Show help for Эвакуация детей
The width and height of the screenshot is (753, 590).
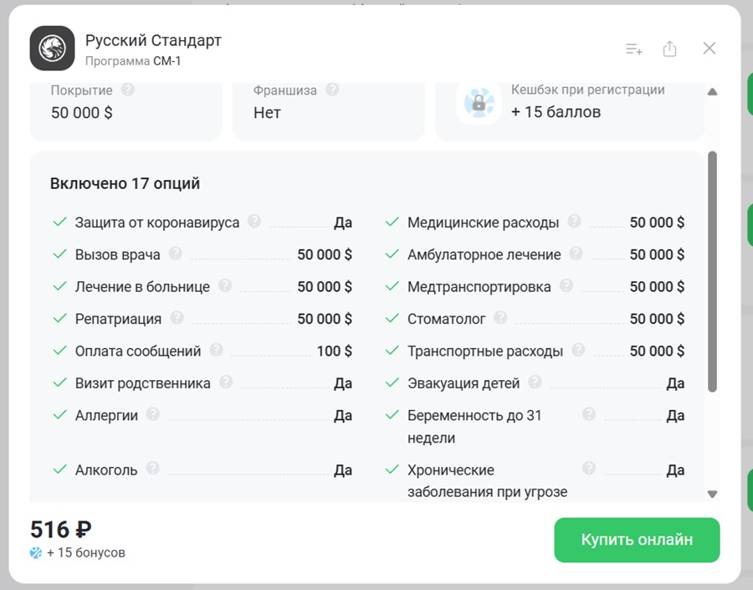[535, 382]
